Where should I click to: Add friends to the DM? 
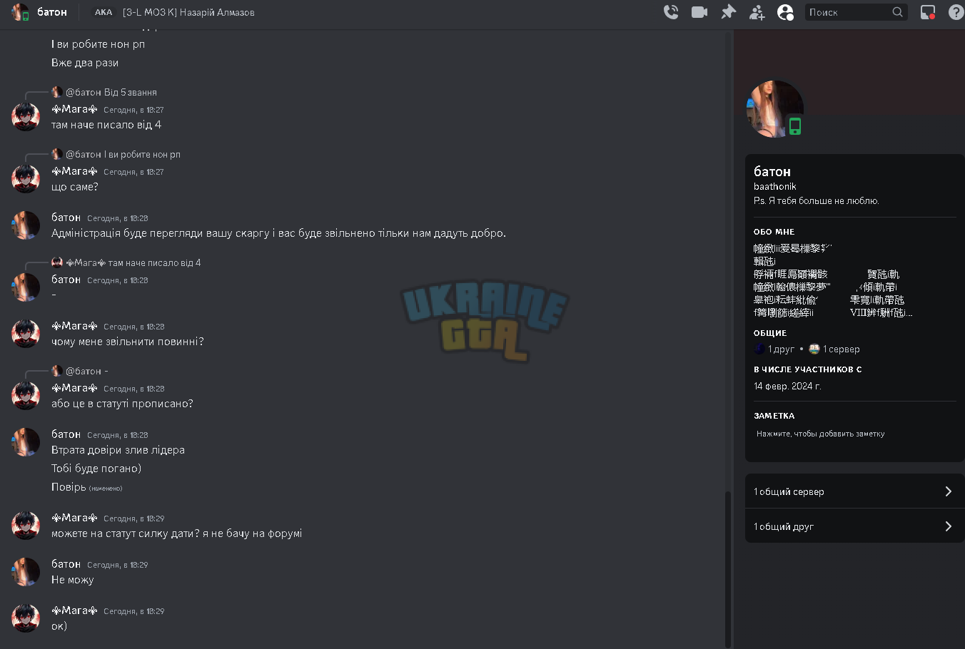point(757,12)
